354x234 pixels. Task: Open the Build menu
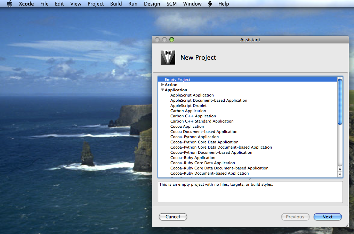116,3
